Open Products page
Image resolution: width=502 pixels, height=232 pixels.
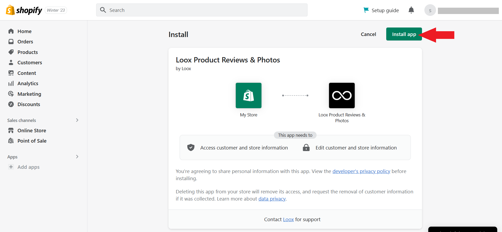point(28,52)
